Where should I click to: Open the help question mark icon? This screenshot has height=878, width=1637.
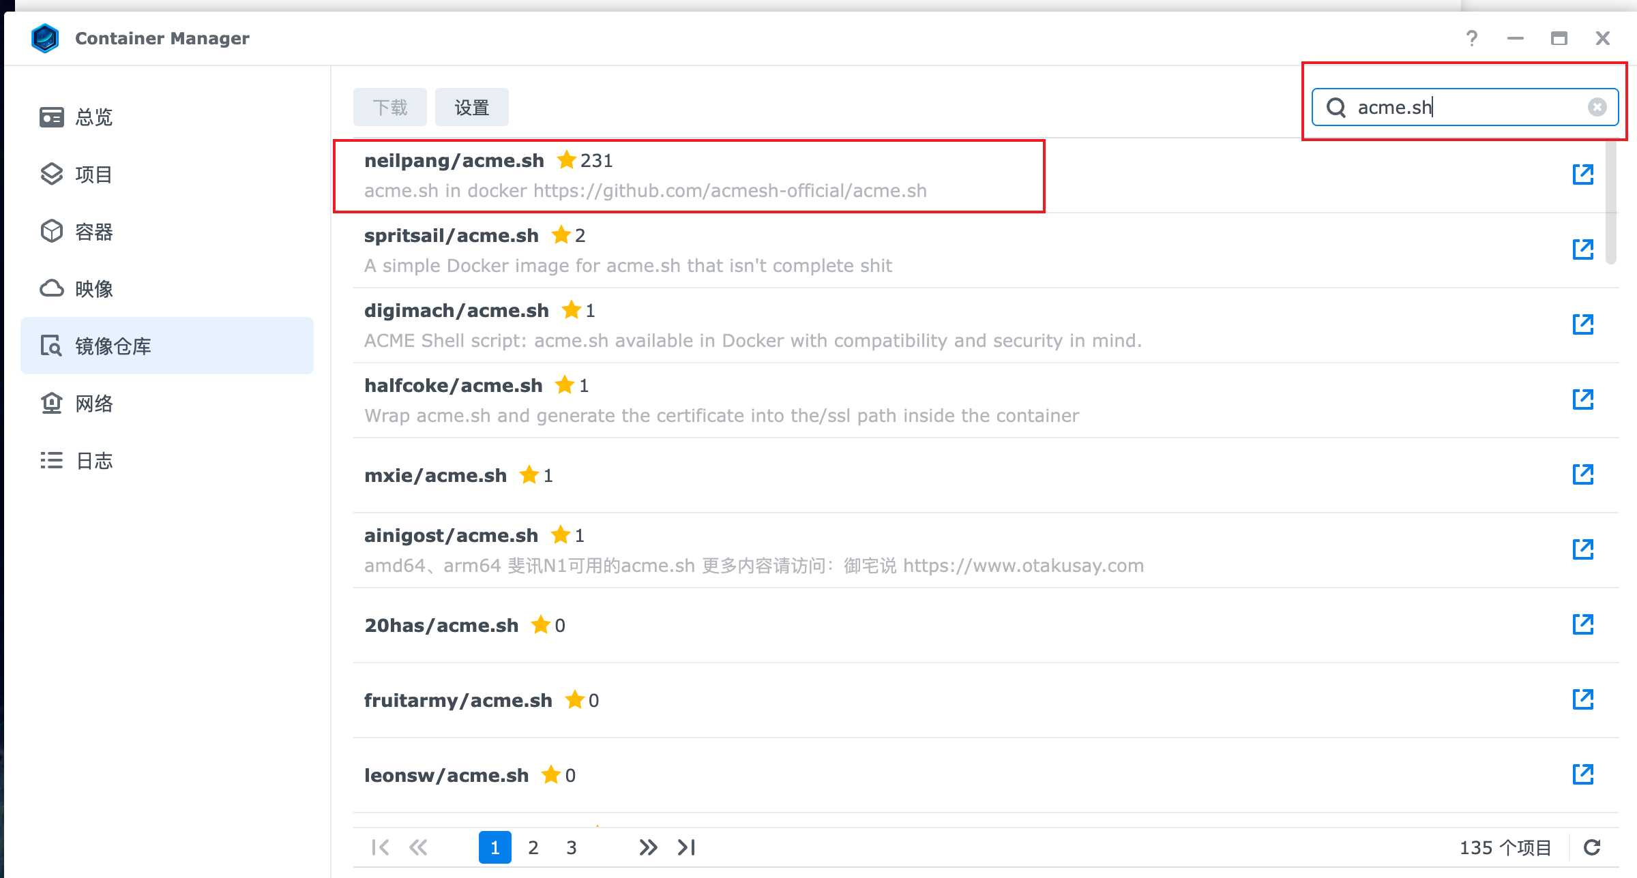[x=1472, y=38]
